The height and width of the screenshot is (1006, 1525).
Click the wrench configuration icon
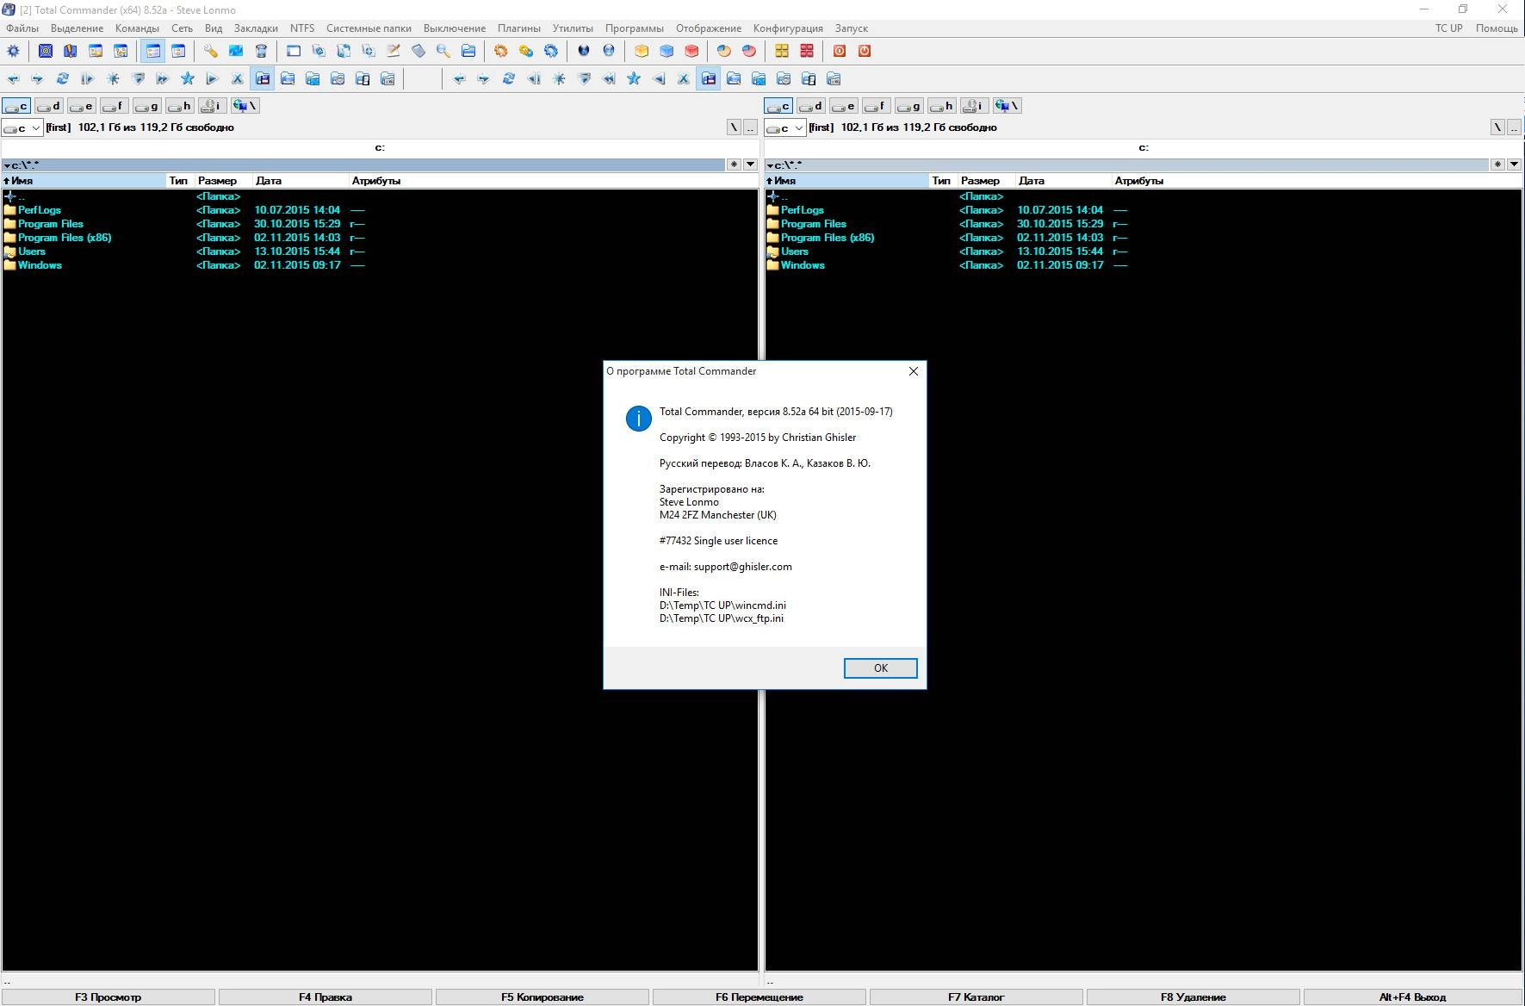[210, 51]
